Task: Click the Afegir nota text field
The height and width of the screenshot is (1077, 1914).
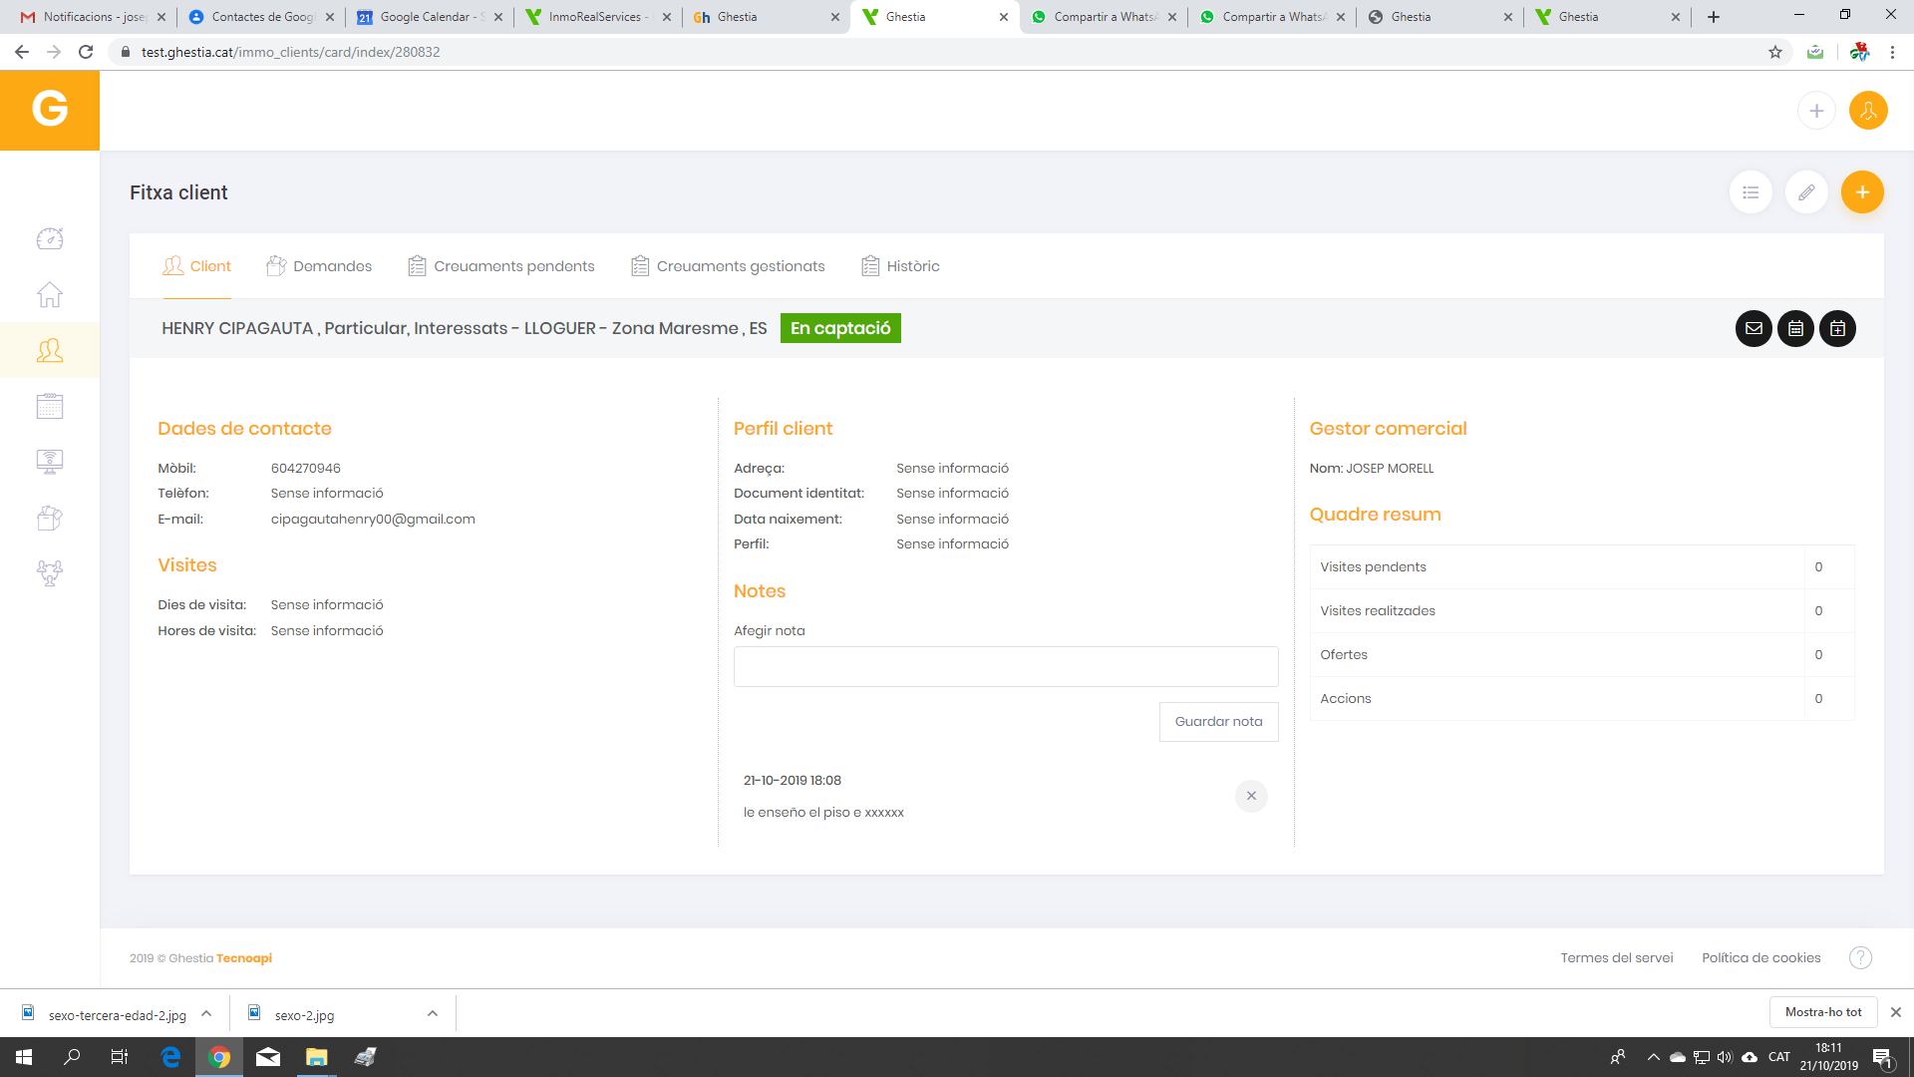Action: point(1006,666)
